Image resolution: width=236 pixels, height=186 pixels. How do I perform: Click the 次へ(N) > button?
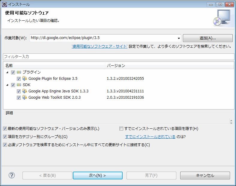tap(97, 175)
